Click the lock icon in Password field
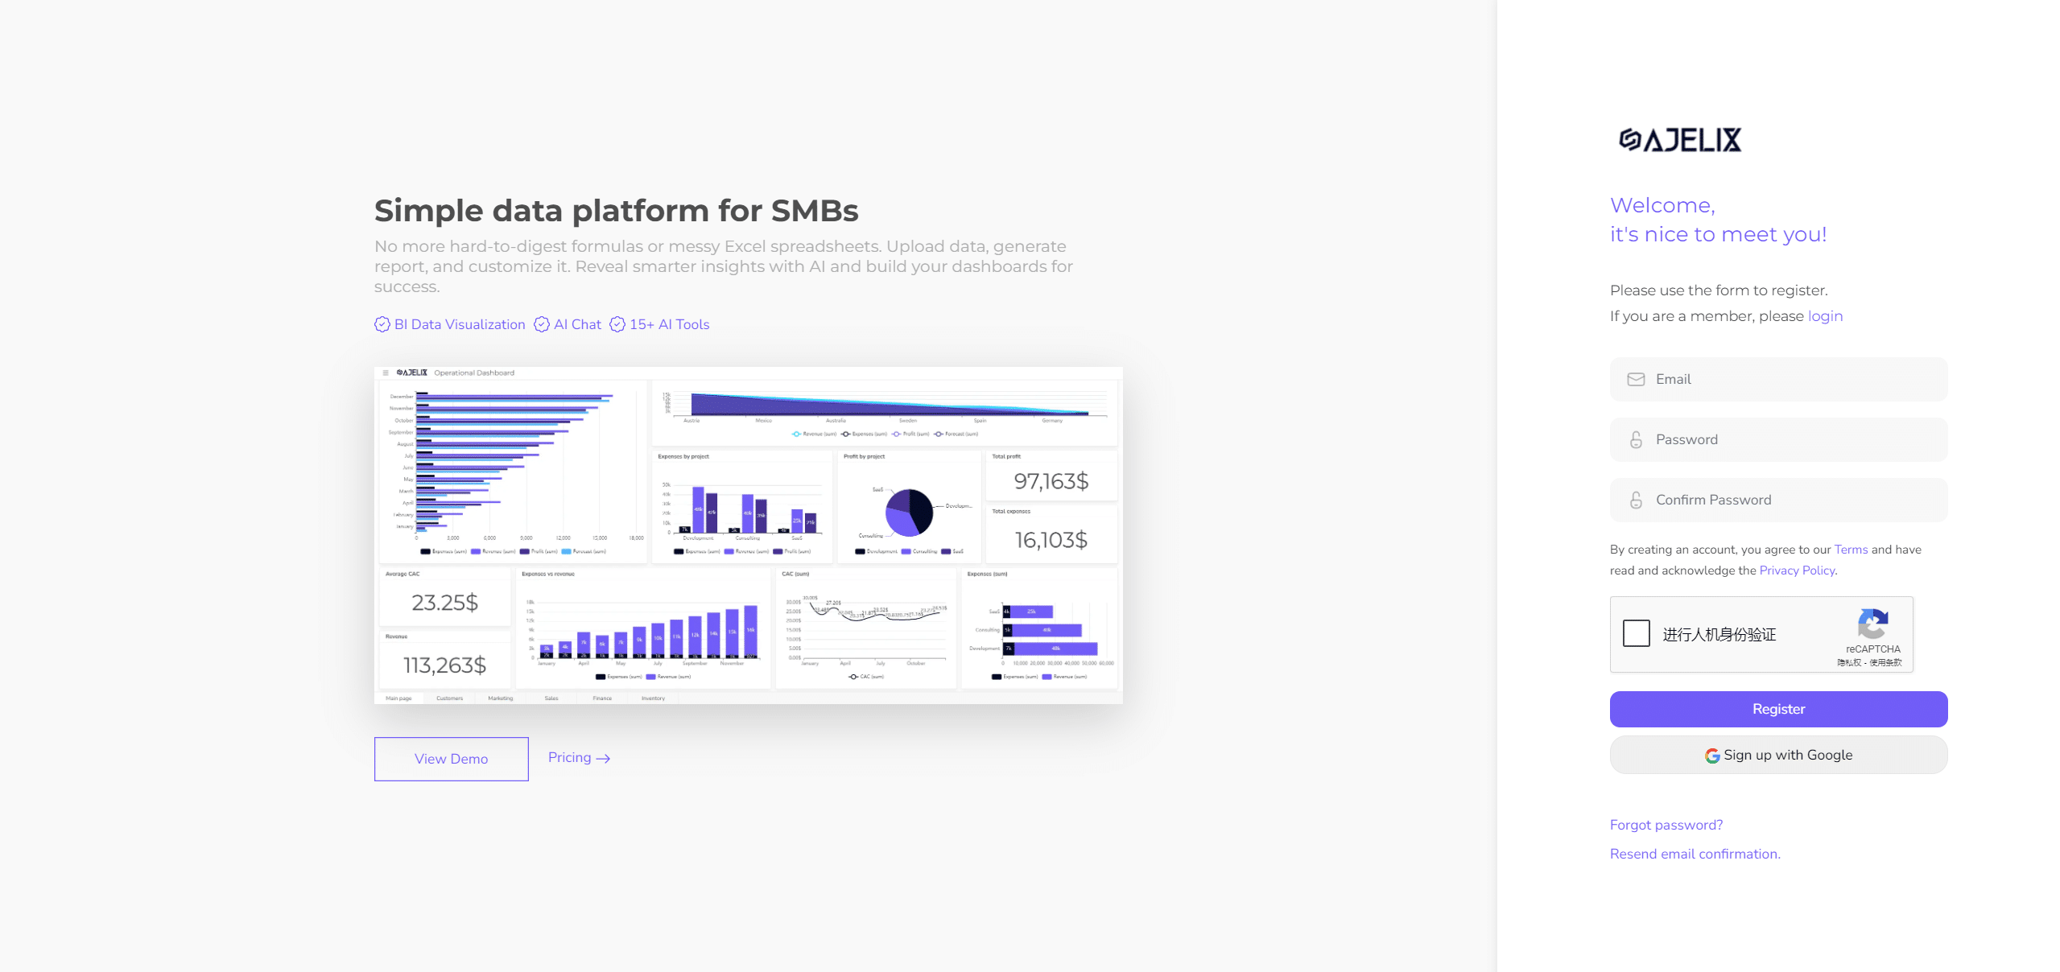Screen dimensions: 2060x972 (x=1636, y=440)
